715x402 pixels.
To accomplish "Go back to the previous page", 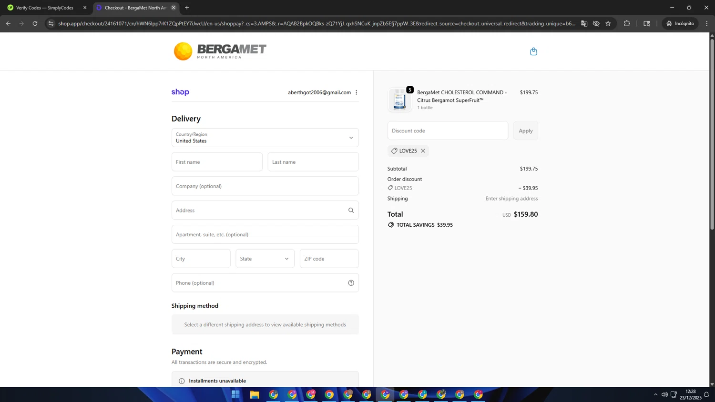I will coord(8,23).
